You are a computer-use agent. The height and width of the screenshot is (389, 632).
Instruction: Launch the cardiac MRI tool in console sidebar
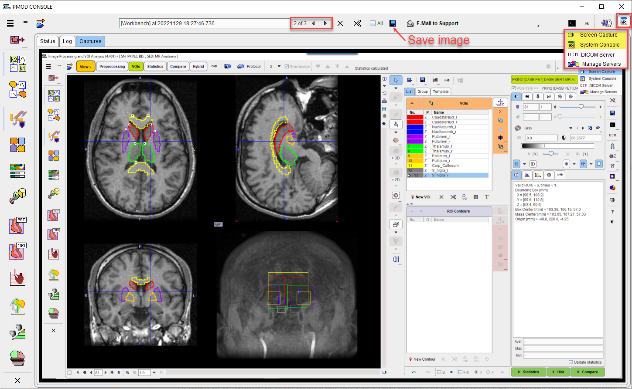[17, 251]
